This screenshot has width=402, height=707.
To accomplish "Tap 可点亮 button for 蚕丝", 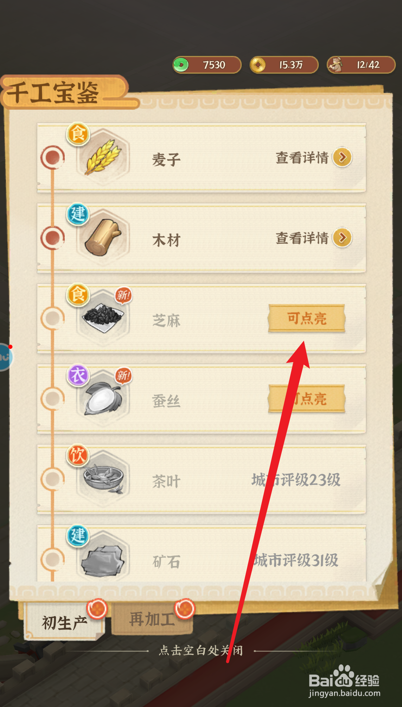I will pyautogui.click(x=307, y=399).
